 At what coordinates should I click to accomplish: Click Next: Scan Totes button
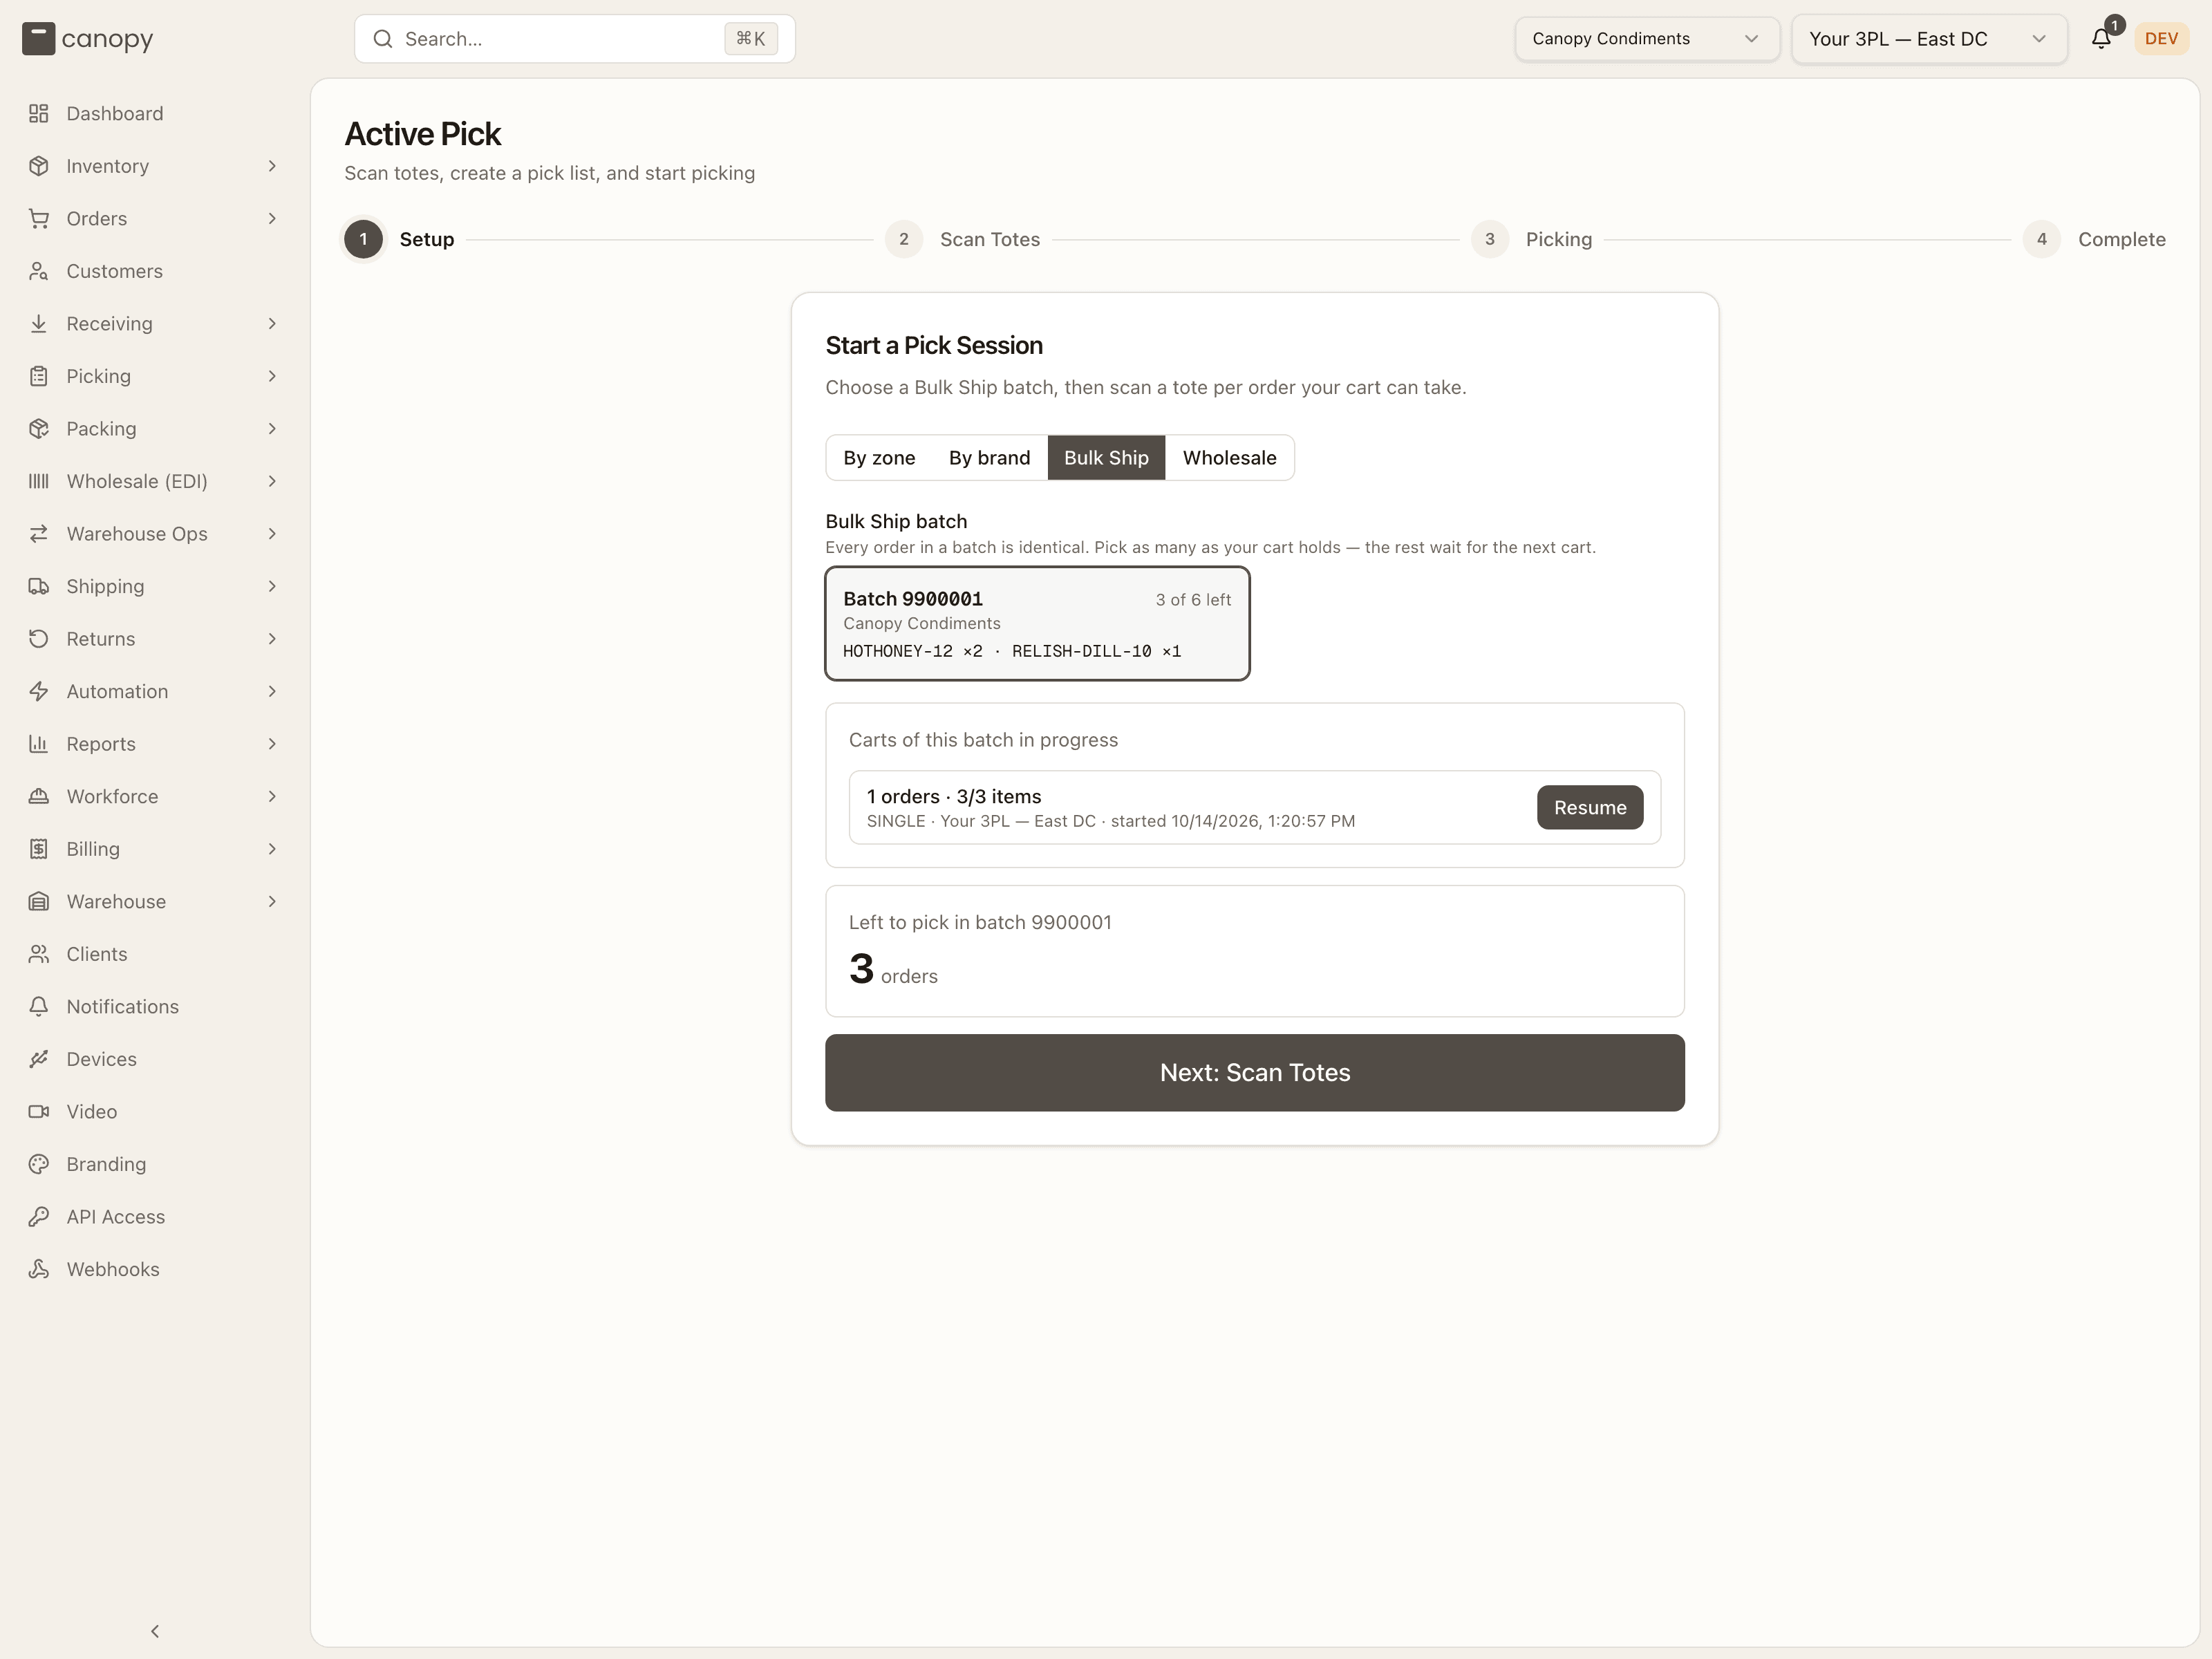(1254, 1072)
